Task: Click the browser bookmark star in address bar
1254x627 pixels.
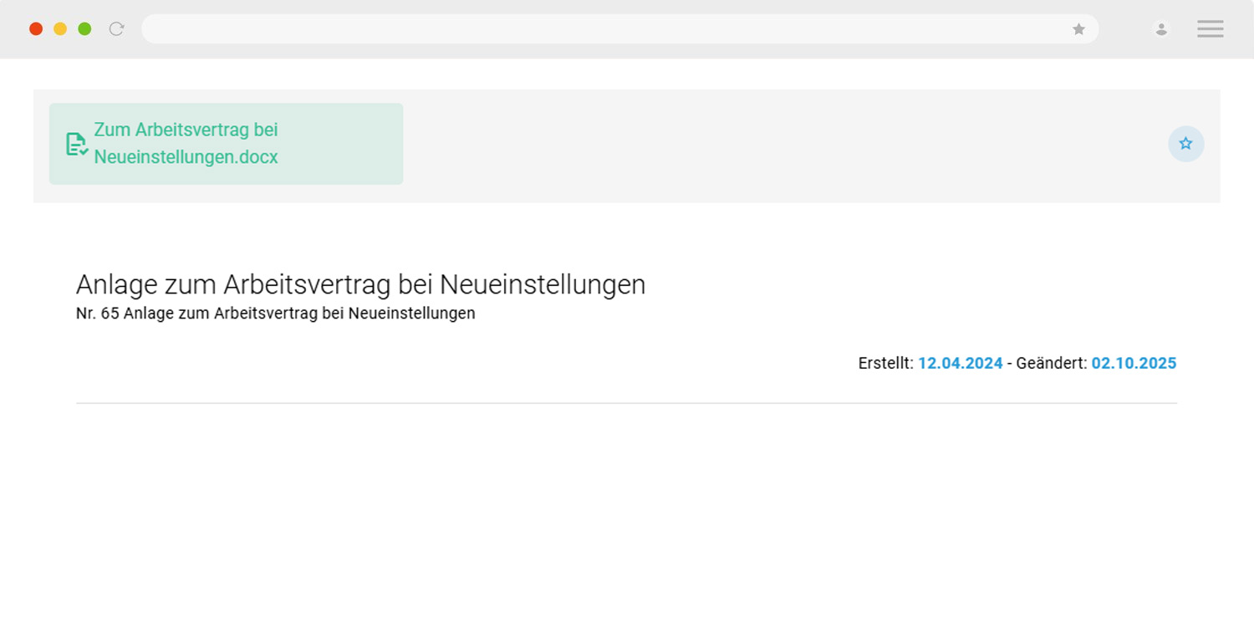Action: pos(1078,29)
